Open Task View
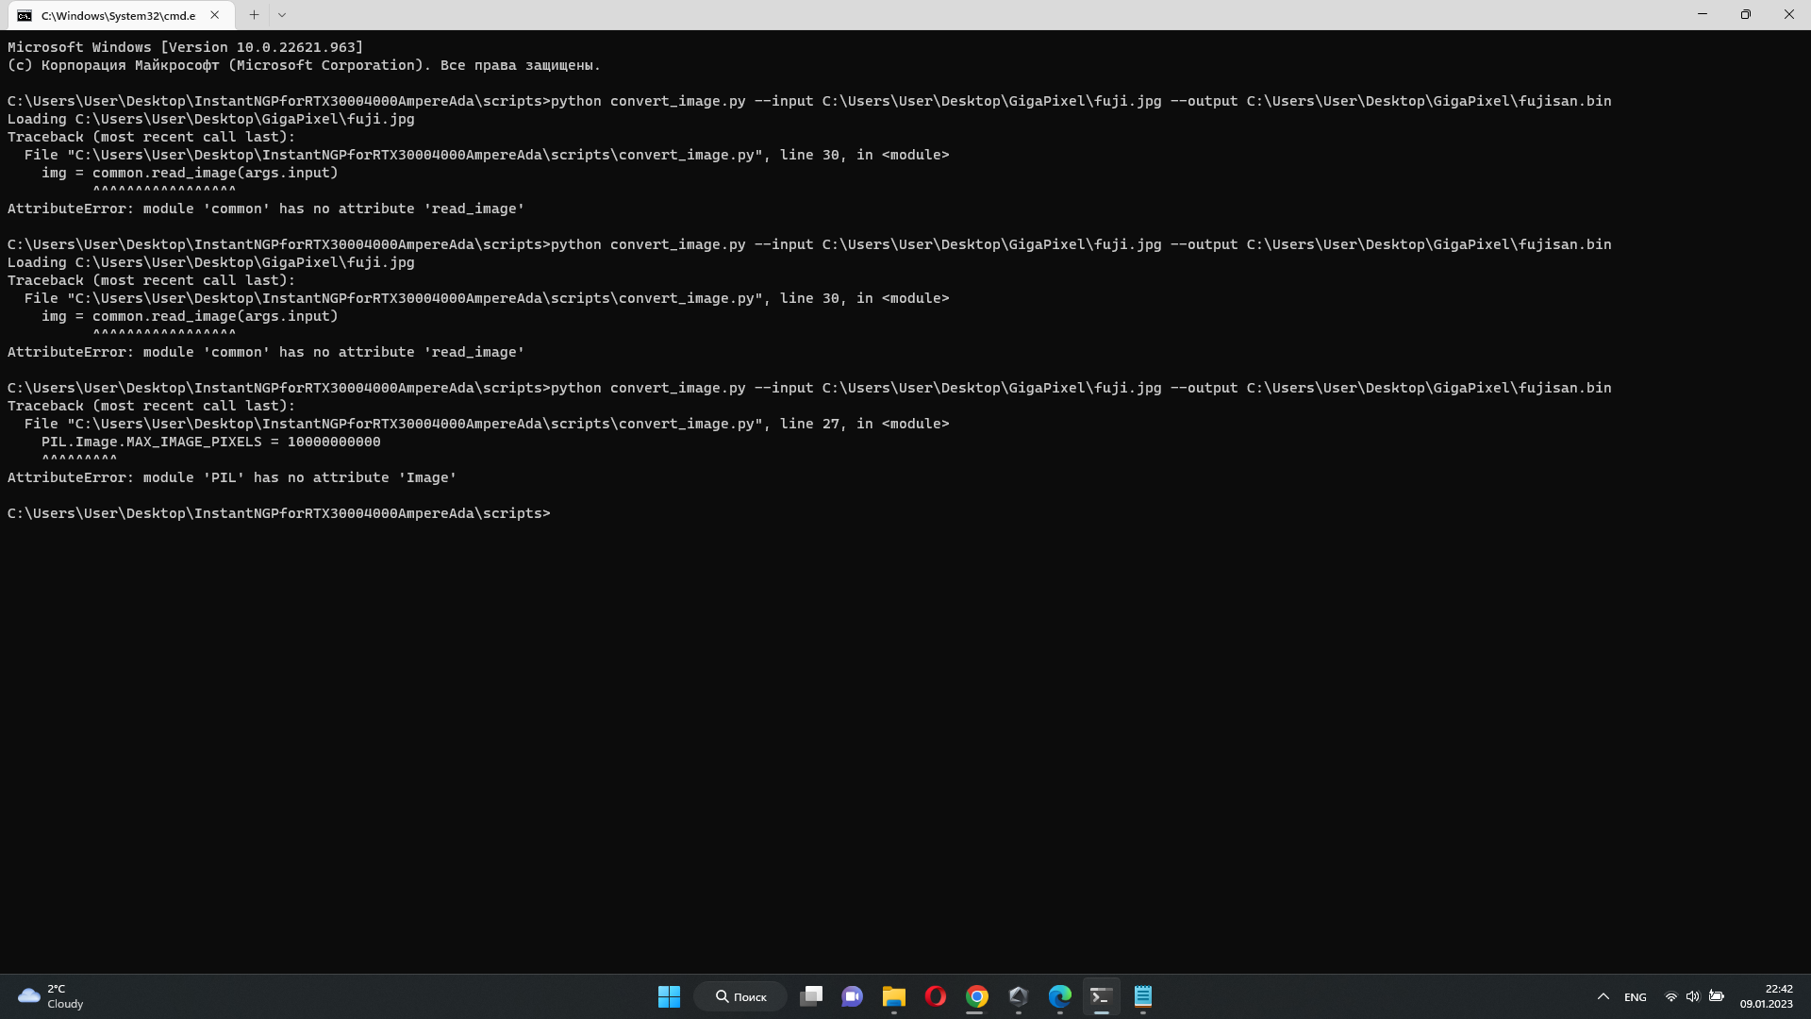Viewport: 1811px width, 1019px height. (810, 996)
